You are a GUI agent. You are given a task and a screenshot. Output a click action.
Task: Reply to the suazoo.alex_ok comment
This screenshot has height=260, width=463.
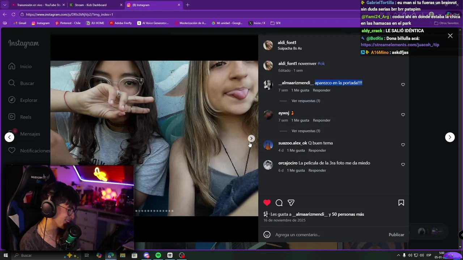[x=317, y=150]
